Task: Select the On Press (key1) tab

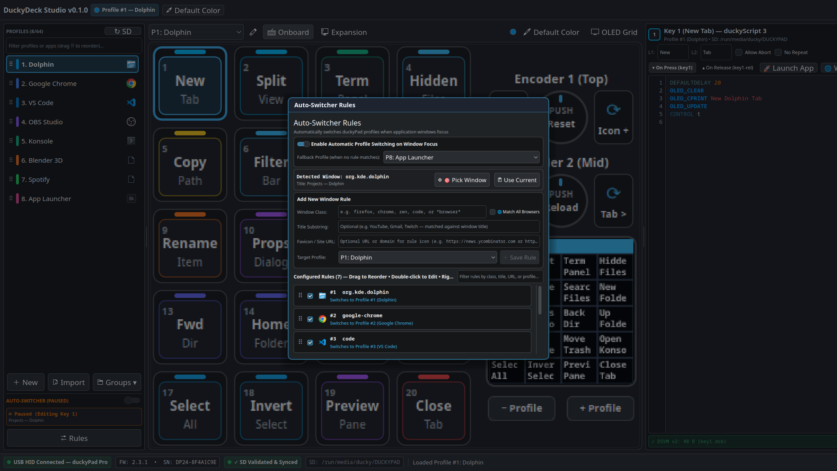Action: [672, 68]
